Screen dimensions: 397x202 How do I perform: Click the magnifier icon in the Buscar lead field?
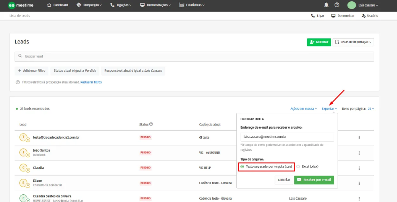[20, 56]
